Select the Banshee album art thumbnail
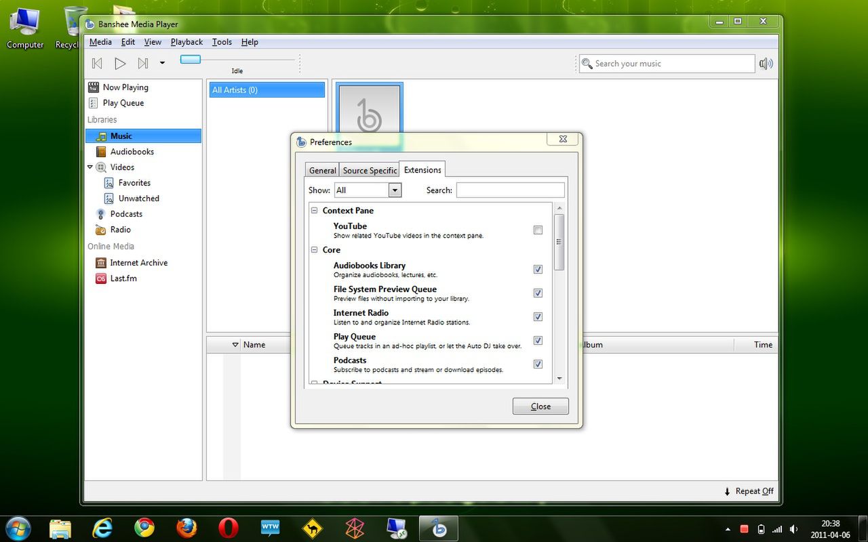Screen dimensions: 868x542 click(x=370, y=117)
